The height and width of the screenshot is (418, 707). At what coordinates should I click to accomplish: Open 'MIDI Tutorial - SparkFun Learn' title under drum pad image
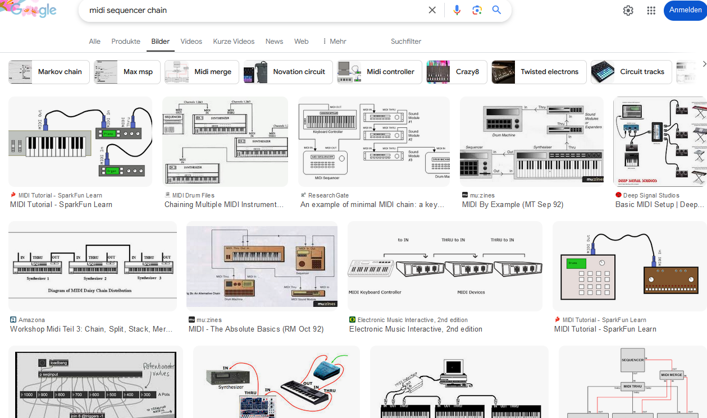pos(605,329)
